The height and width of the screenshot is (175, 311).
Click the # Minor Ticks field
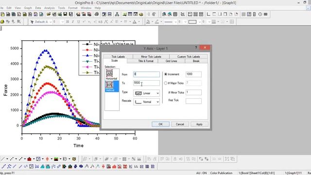[193, 92]
